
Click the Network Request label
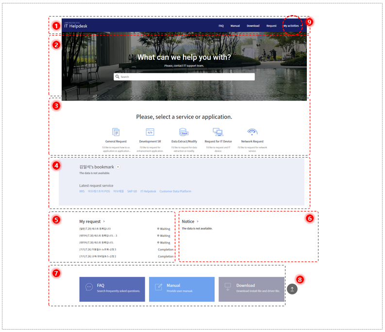pos(252,141)
